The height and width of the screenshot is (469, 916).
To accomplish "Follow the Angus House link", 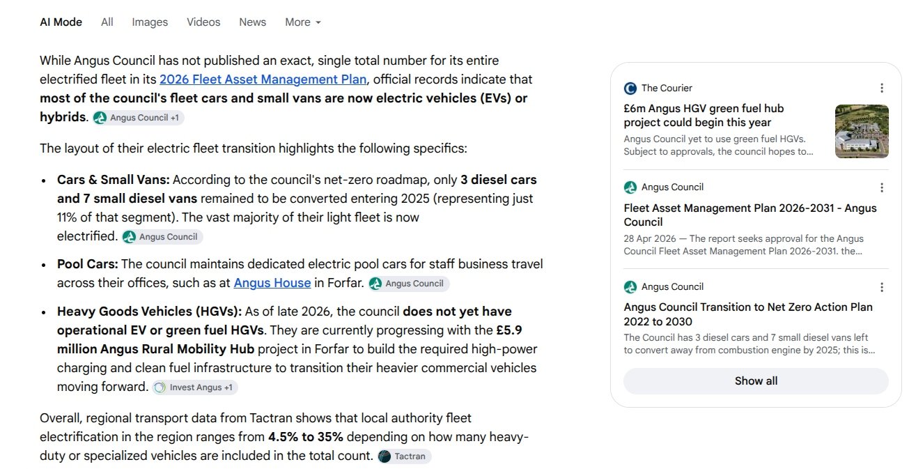I will click(272, 283).
